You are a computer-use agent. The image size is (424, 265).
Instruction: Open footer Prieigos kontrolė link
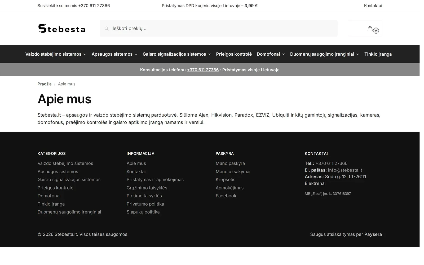[x=55, y=188]
